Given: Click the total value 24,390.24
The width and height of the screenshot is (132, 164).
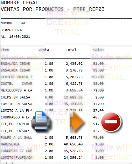Looking at the screenshot, I should (73, 158).
